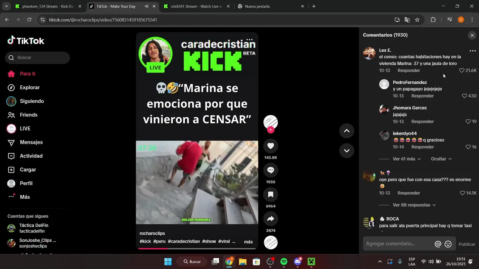This screenshot has width=479, height=269.
Task: Close the comments panel
Action: [472, 35]
